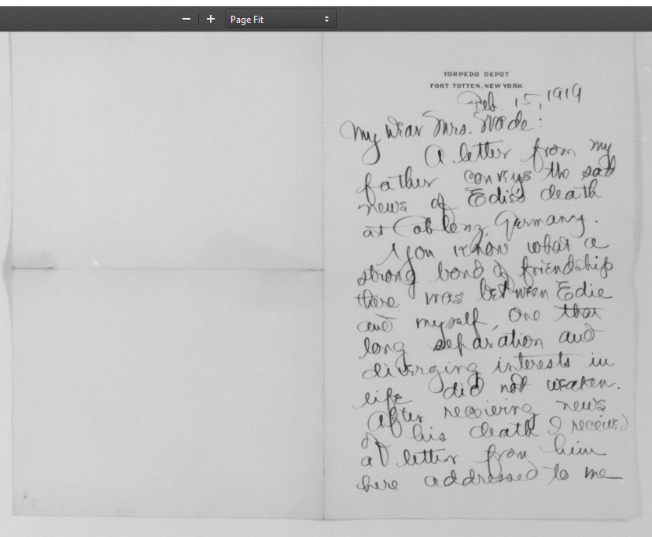Click the zoom in plus button
Image resolution: width=652 pixels, height=537 pixels.
tap(211, 19)
